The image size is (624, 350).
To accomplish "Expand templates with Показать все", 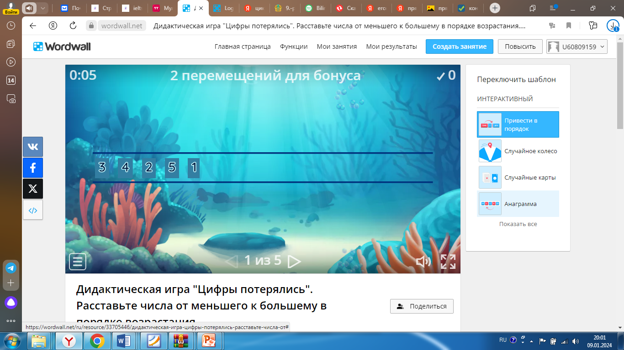I will coord(518,224).
